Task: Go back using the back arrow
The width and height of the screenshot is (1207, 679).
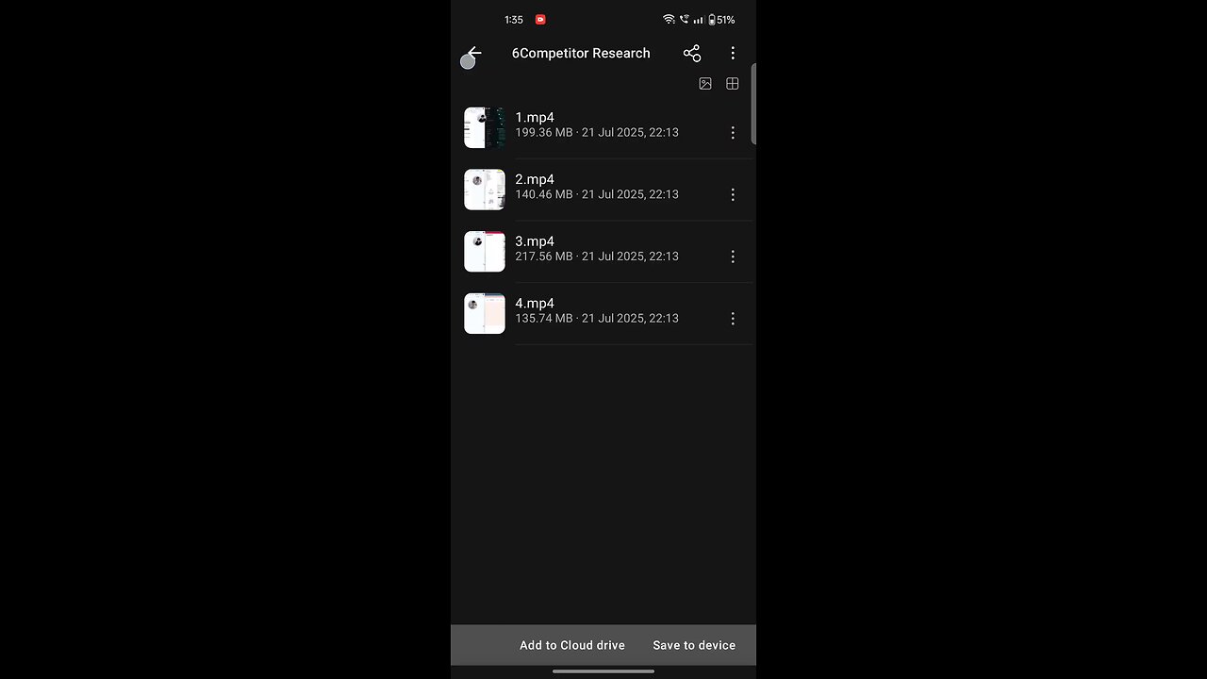Action: [474, 54]
